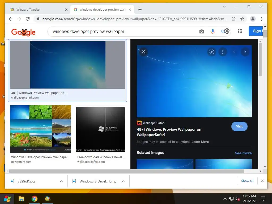Open the Google apps grid
This screenshot has width=272, height=204.
240,31
